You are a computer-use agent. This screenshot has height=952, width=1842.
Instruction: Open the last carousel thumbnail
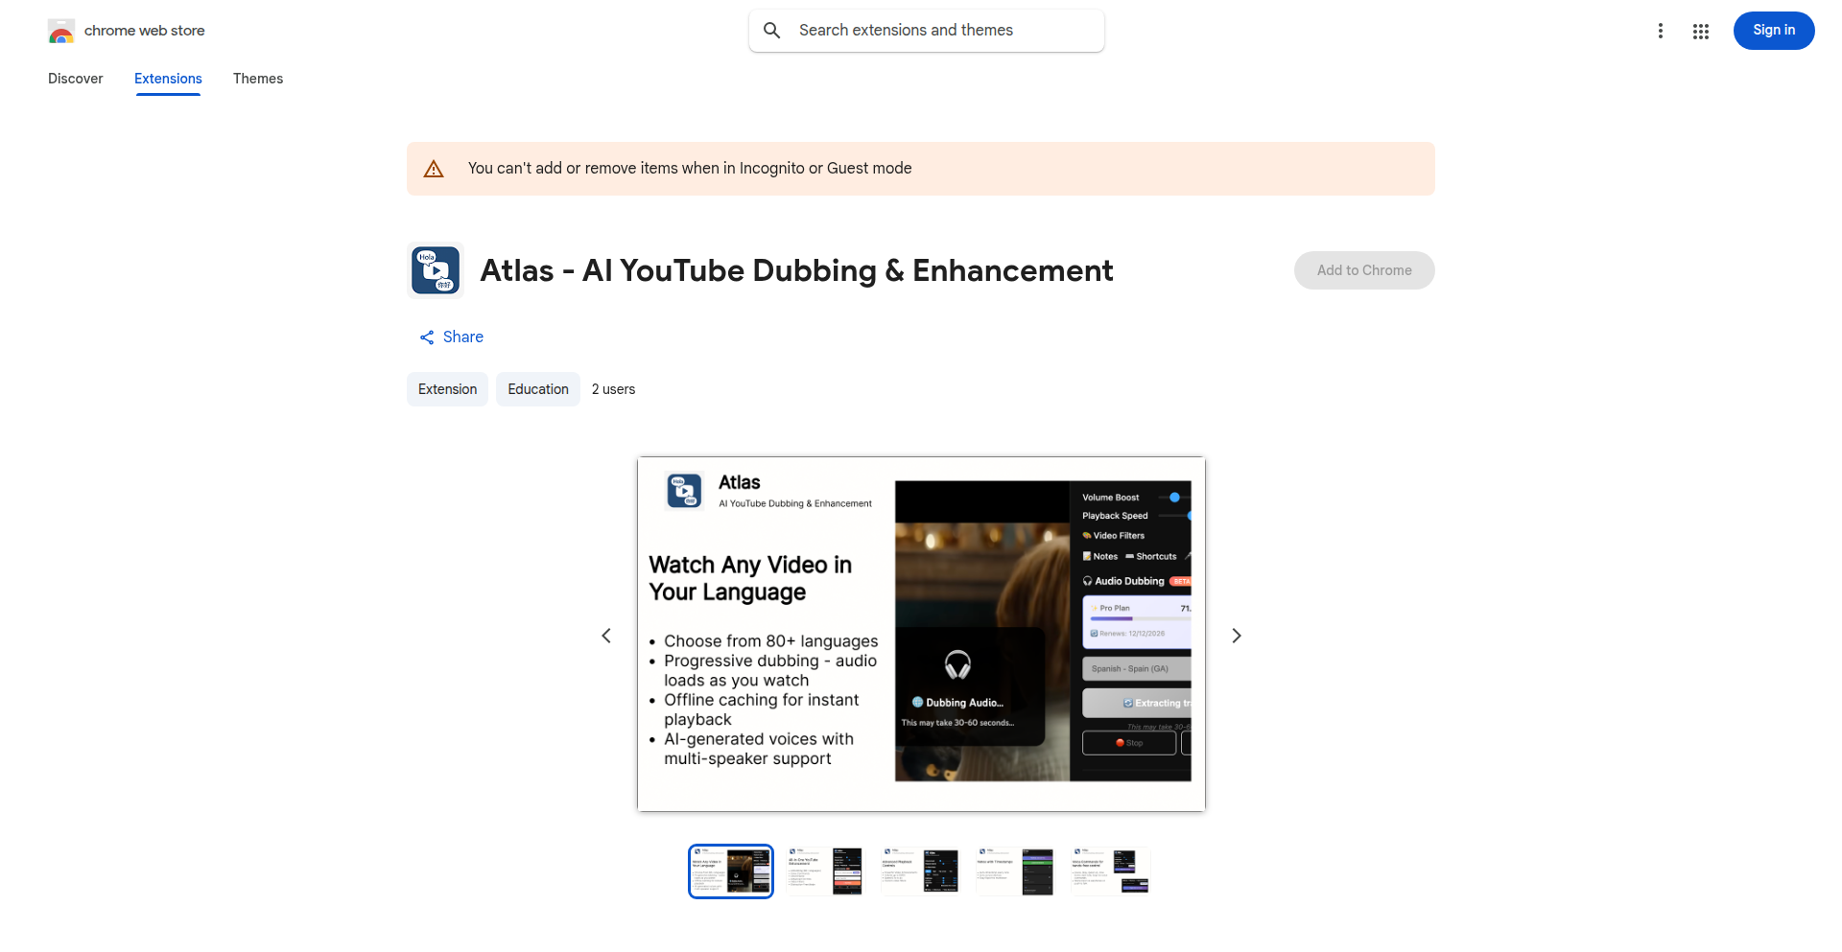(1110, 871)
